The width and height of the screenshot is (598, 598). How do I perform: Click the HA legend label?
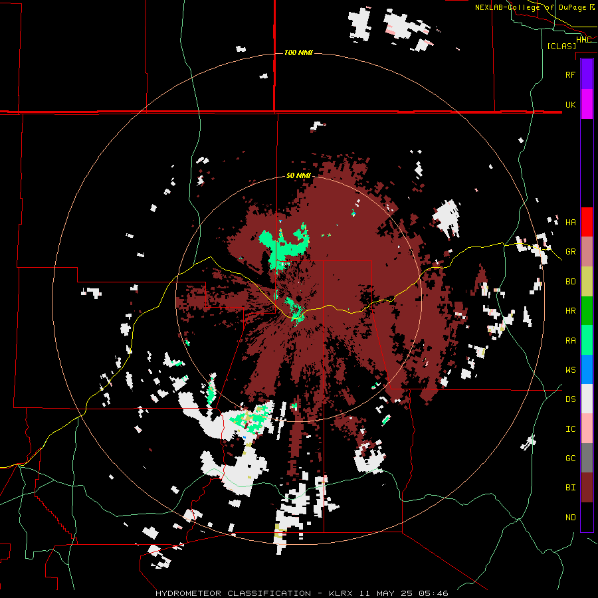click(570, 223)
